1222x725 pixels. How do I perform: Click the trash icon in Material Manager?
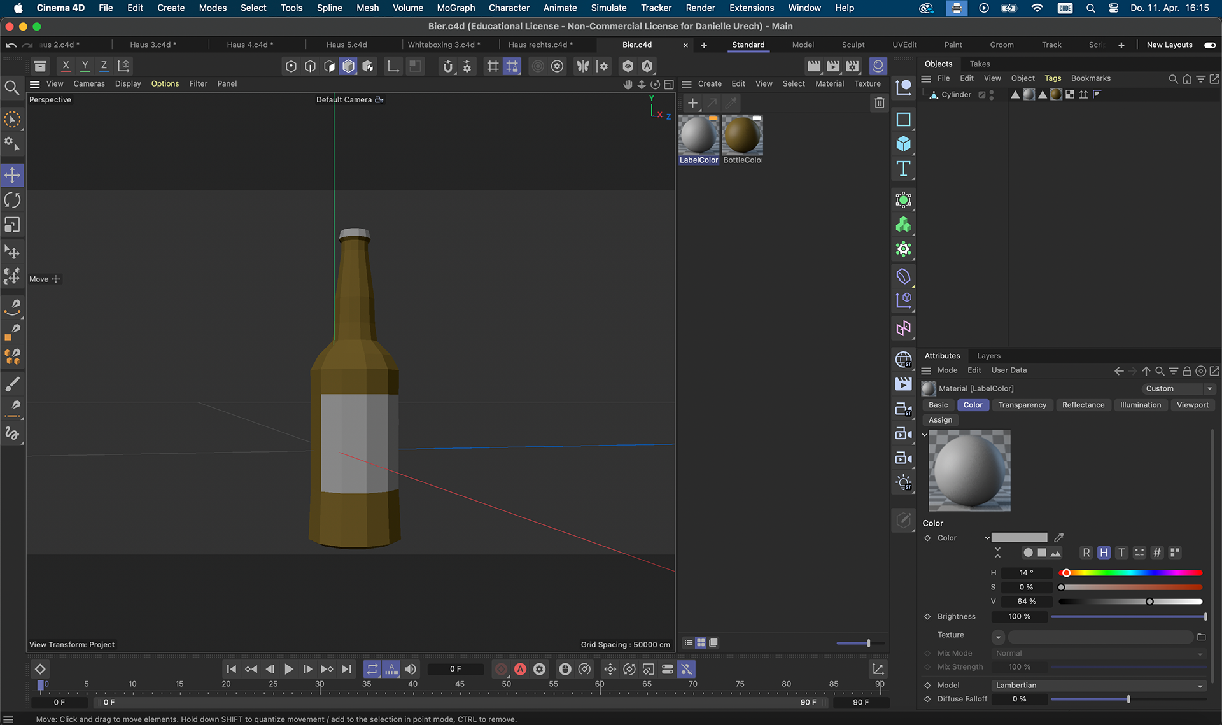click(879, 102)
